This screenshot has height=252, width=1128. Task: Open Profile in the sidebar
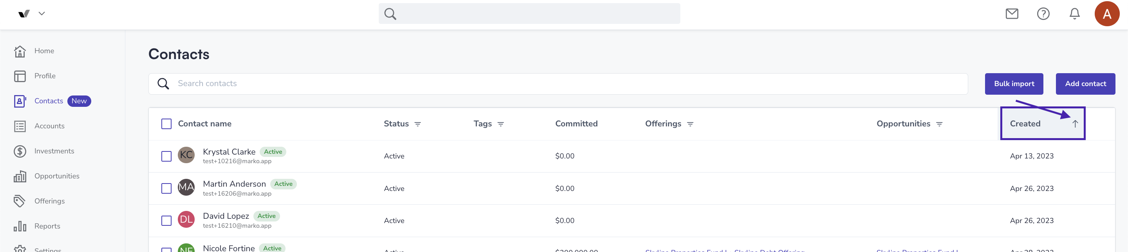(45, 76)
